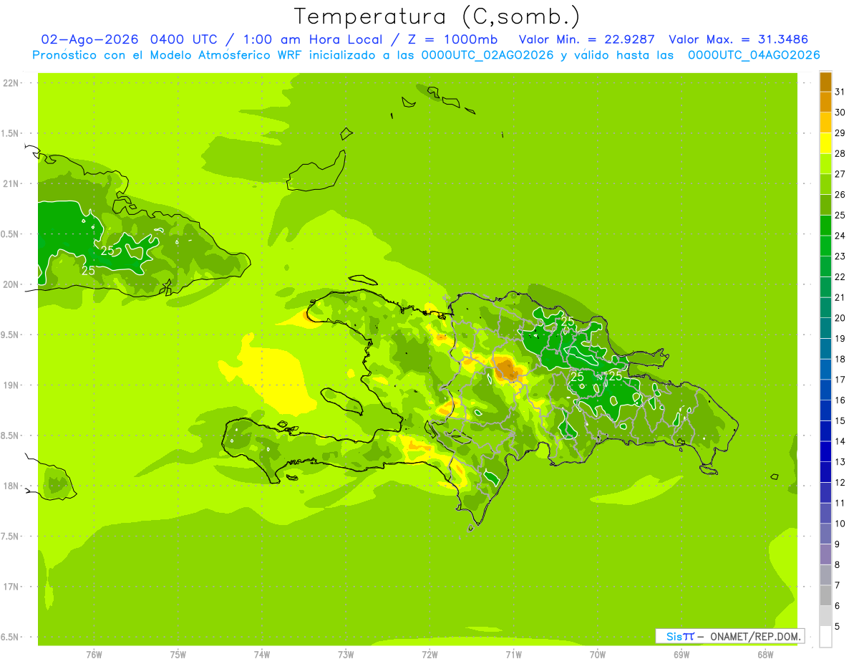This screenshot has height=664, width=859.
Task: Click the "0000UTC_02AGO2026" initialization time text
Action: coord(487,55)
